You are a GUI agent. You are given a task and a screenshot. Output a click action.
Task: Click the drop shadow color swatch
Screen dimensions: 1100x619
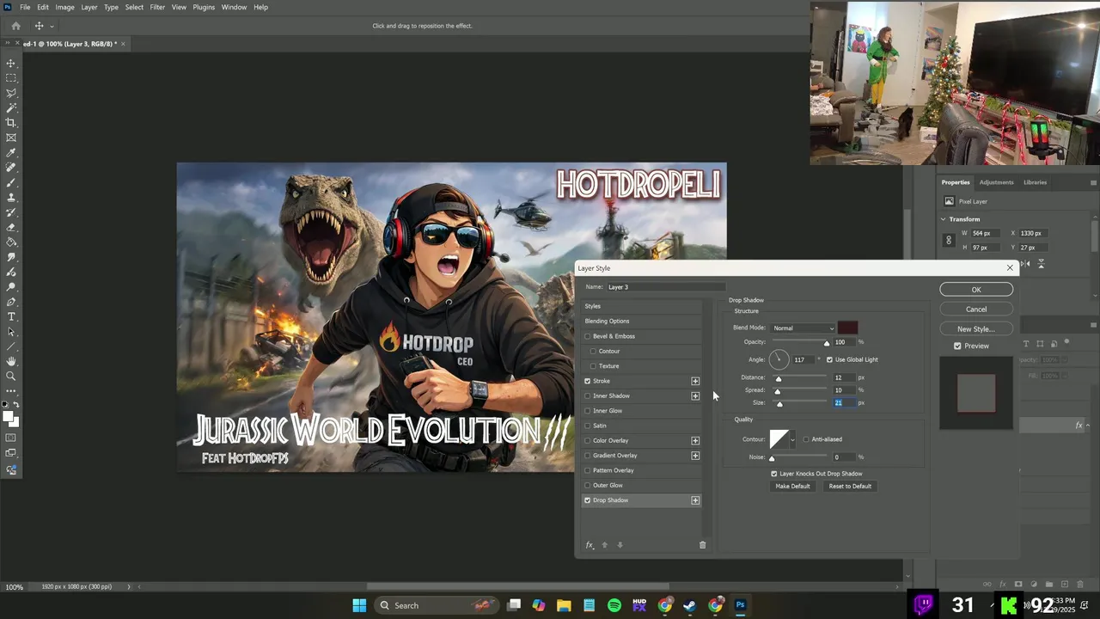point(847,328)
